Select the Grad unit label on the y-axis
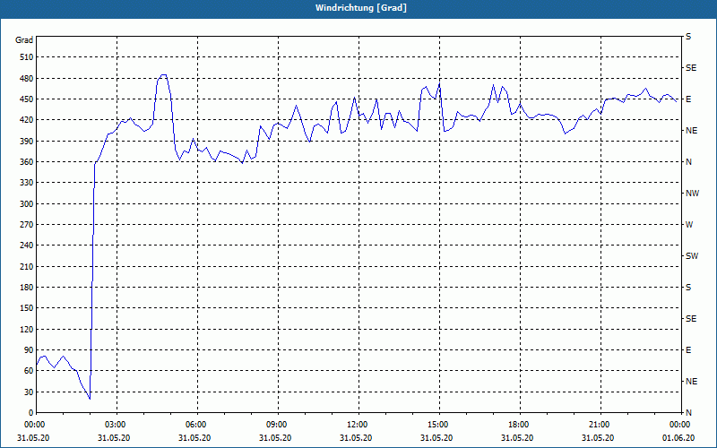The height and width of the screenshot is (448, 717). coord(24,40)
